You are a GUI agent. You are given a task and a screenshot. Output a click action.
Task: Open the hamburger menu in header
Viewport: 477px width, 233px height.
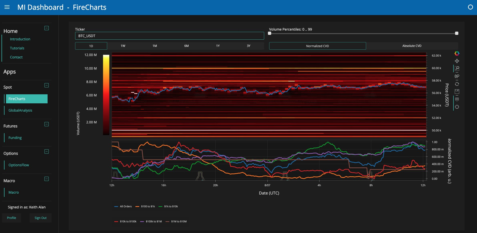[x=7, y=7]
